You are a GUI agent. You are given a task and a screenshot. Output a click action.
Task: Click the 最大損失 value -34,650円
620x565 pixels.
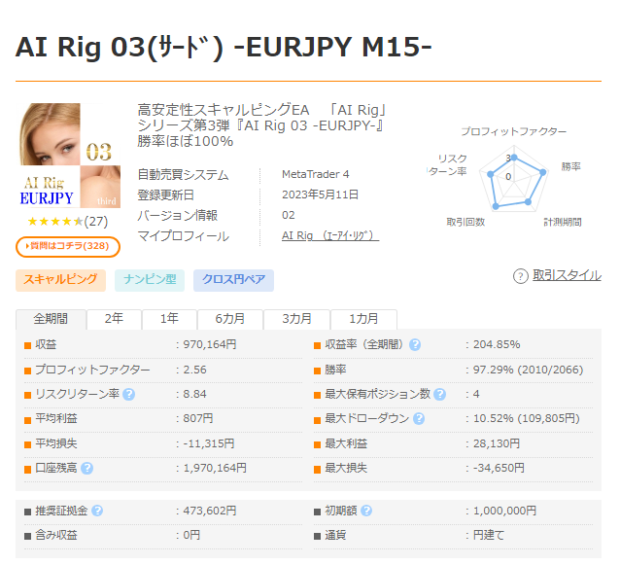pos(499,469)
